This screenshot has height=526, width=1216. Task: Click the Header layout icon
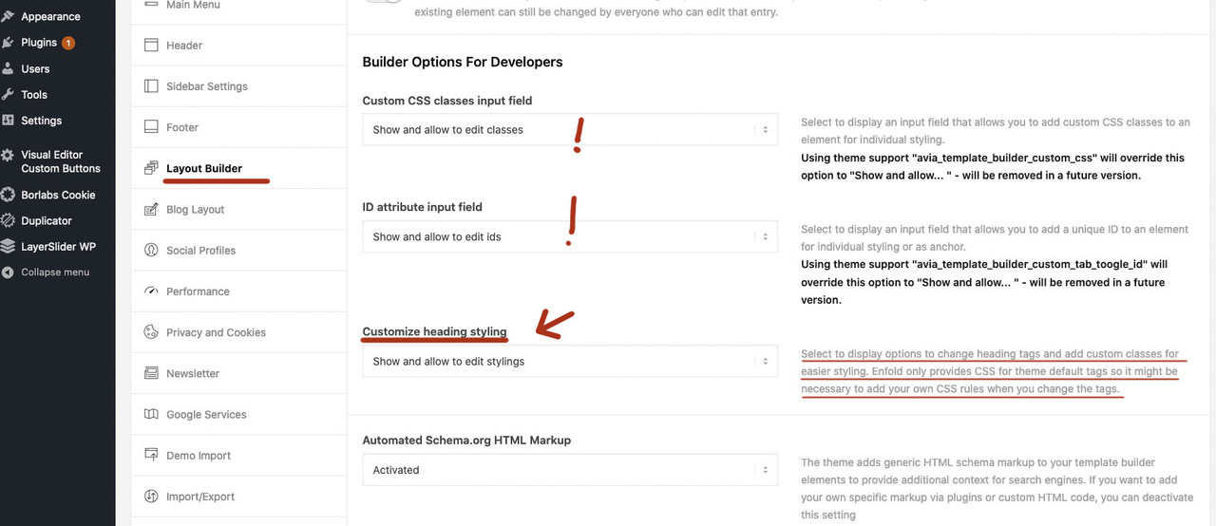151,45
